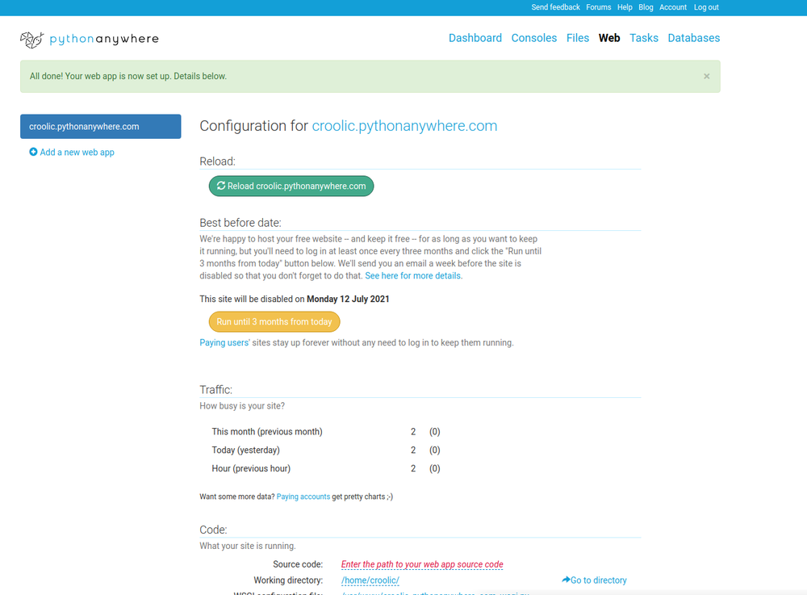Viewport: 807px width, 595px height.
Task: Click Run until 3 months from today
Action: click(x=274, y=321)
